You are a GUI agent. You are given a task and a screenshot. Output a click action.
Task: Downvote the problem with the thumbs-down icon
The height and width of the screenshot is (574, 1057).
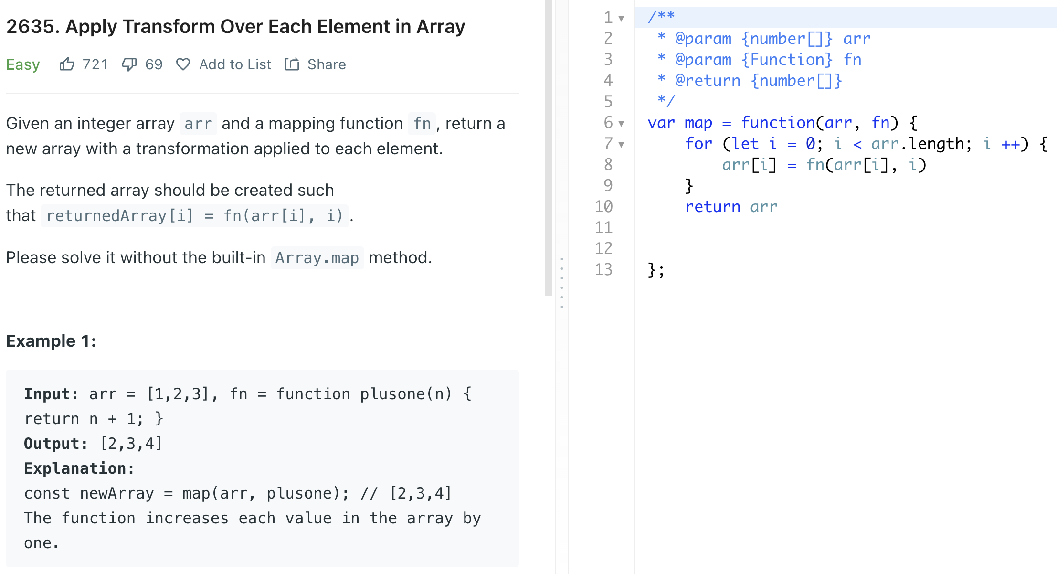tap(129, 64)
